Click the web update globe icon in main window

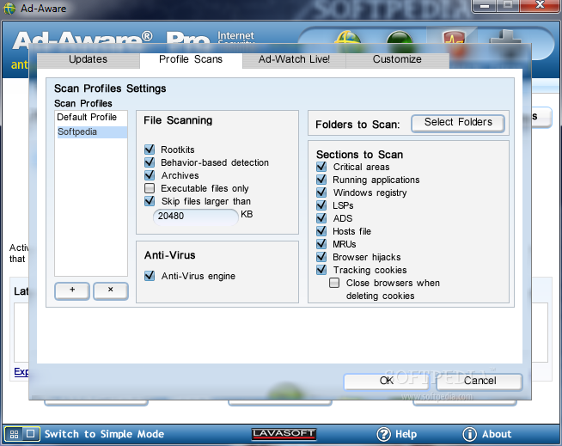[348, 38]
